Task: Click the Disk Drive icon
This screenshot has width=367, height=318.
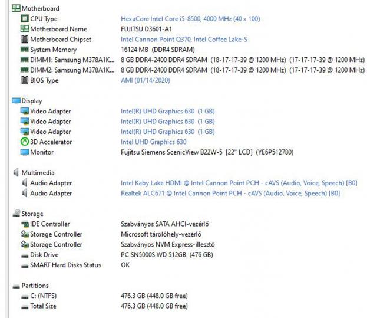Action: (25, 255)
